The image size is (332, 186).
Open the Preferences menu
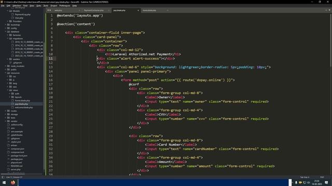pyautogui.click(x=64, y=6)
